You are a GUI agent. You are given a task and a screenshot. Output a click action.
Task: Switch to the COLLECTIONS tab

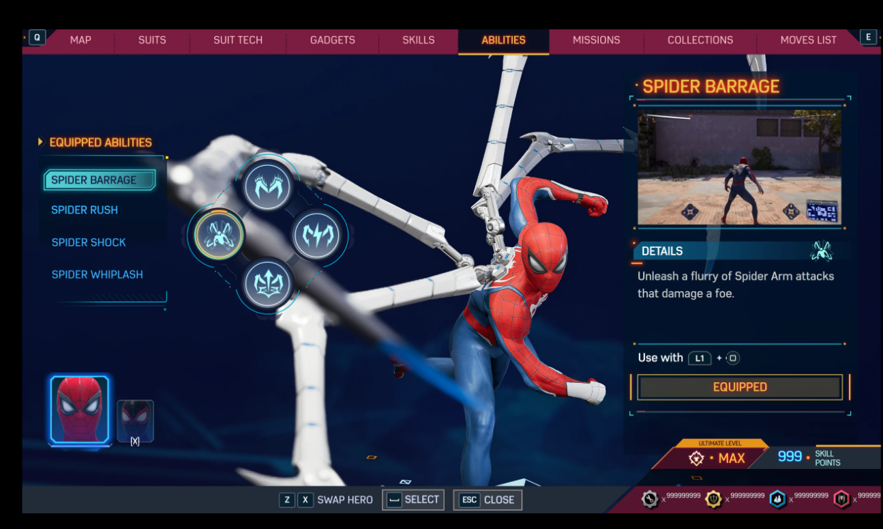tap(700, 40)
